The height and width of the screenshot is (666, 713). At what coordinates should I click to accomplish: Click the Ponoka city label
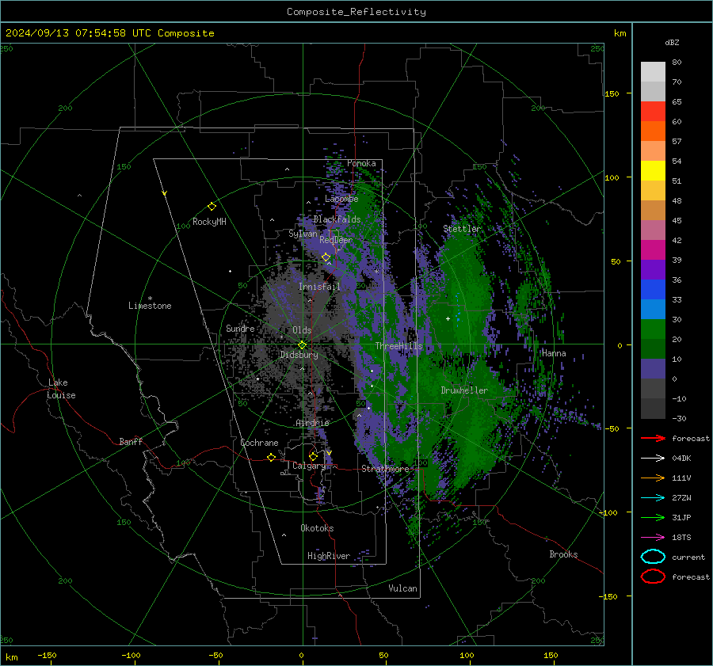[361, 163]
